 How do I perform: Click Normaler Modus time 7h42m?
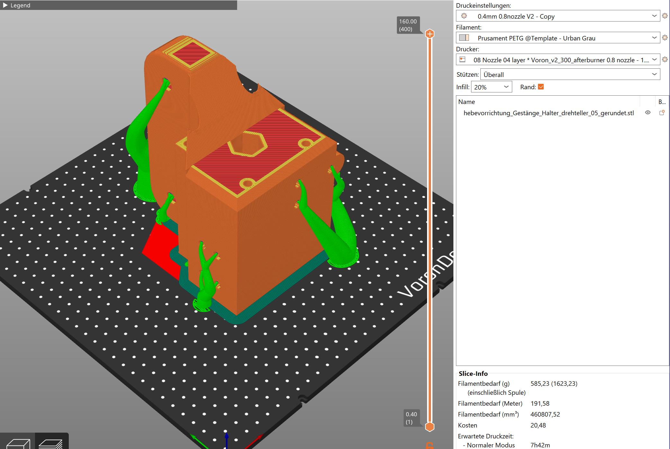click(540, 445)
